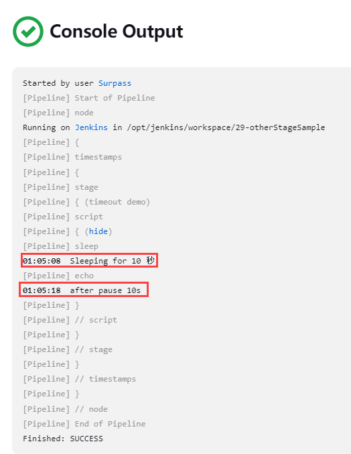This screenshot has height=454, width=351.
Task: Click the '[Pipeline] Start of Pipeline' line
Action: pos(89,98)
